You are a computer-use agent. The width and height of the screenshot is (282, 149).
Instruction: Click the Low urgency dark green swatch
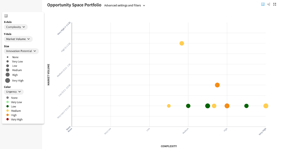[x=8, y=106]
